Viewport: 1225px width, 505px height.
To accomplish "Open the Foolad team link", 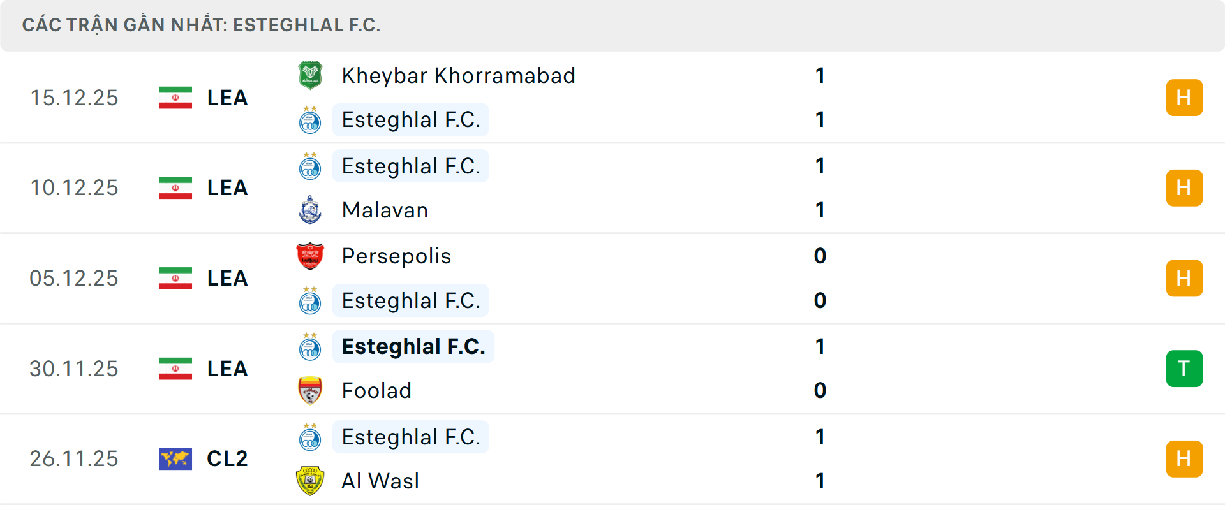I will [376, 390].
